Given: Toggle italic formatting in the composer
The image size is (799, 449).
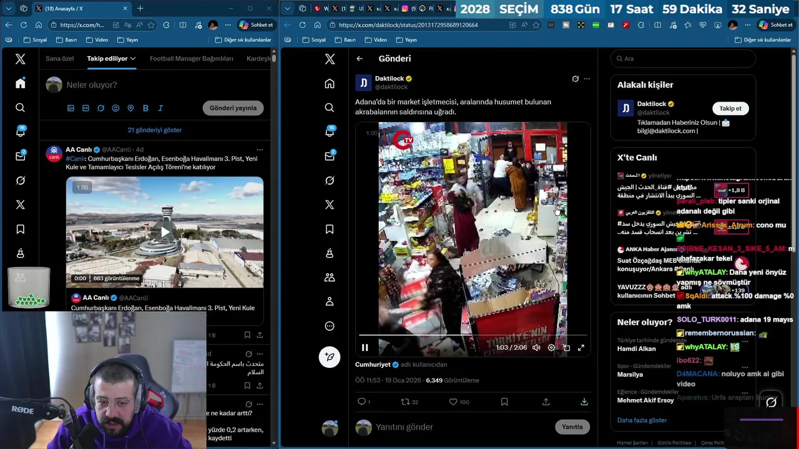Looking at the screenshot, I should (x=160, y=108).
